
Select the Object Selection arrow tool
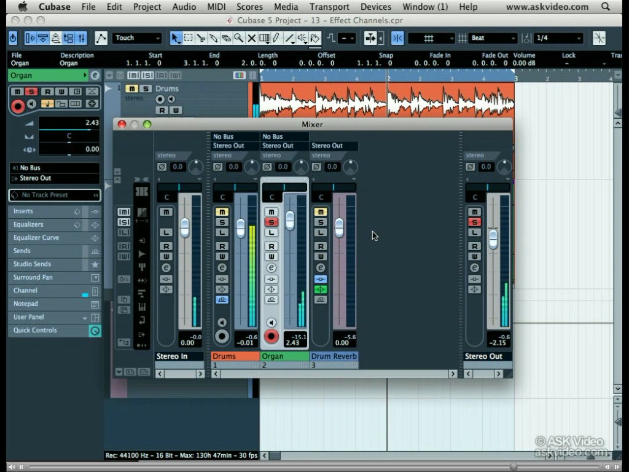point(176,38)
